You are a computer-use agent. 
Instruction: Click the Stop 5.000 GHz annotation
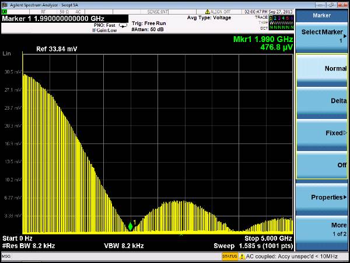pyautogui.click(x=268, y=239)
